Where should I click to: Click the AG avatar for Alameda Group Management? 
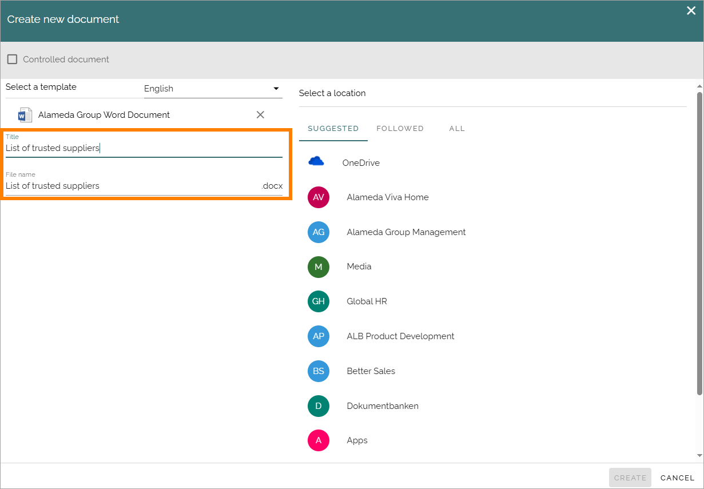(319, 232)
